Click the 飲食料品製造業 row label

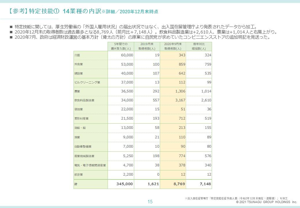click(x=84, y=101)
